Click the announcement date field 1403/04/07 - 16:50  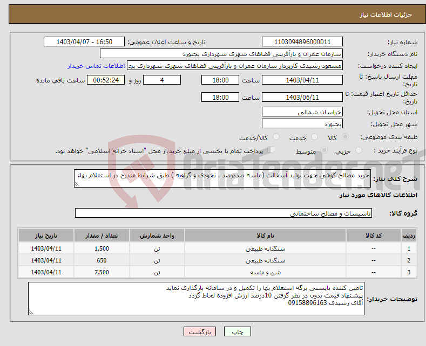84,41
